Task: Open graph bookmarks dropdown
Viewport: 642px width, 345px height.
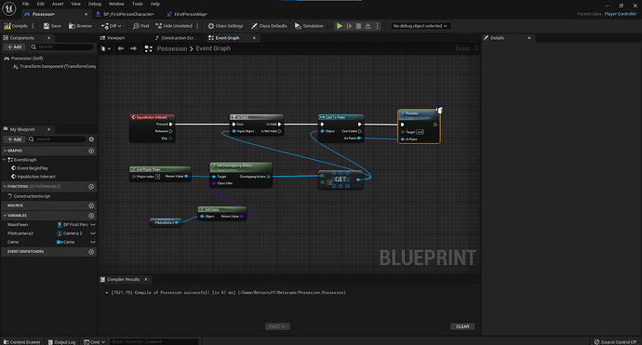Action: tap(106, 48)
